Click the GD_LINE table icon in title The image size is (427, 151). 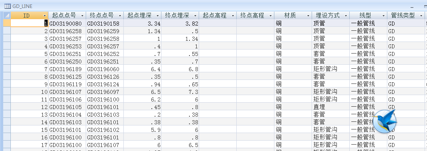8,6
